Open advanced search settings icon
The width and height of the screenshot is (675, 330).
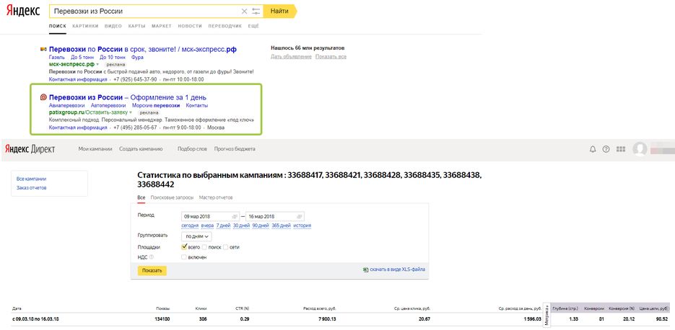[x=256, y=12]
